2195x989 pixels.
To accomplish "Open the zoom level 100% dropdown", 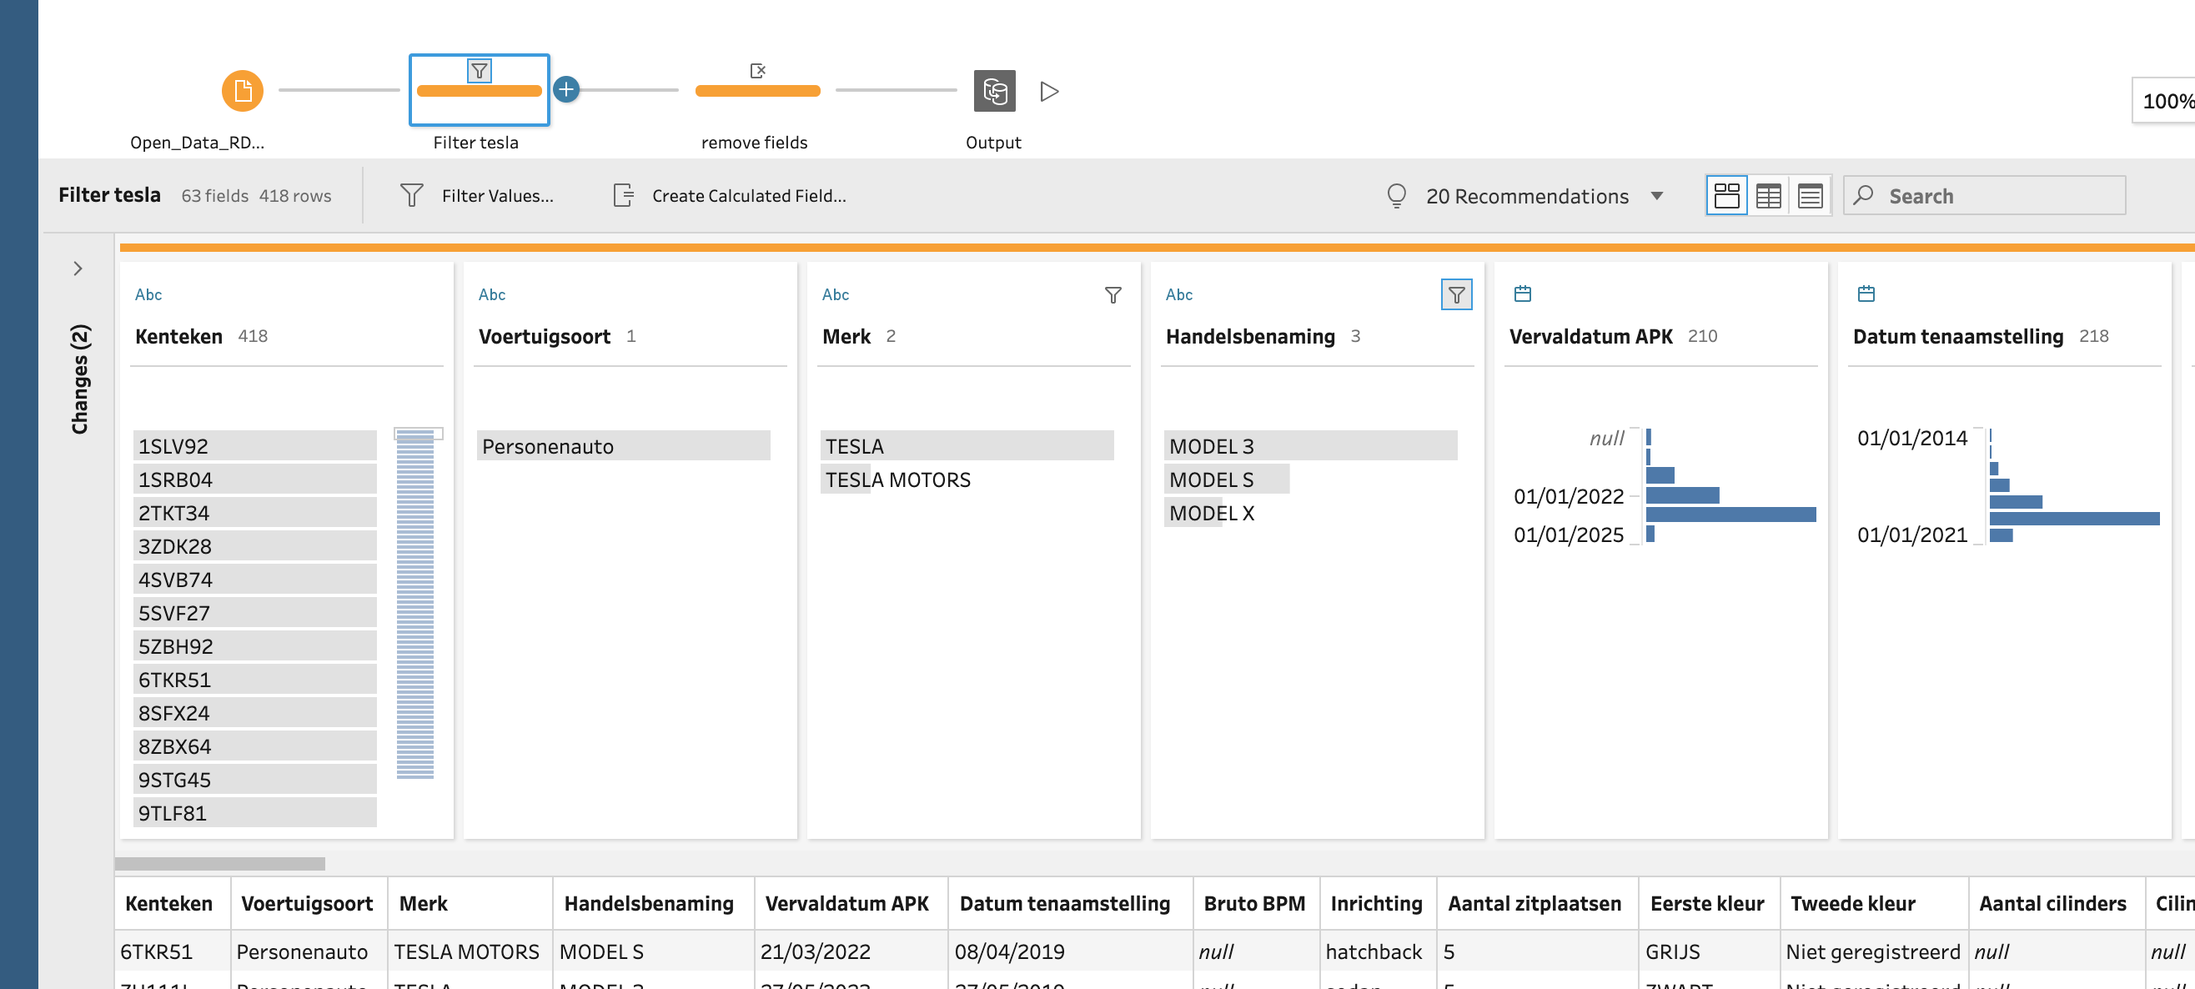I will tap(2164, 102).
